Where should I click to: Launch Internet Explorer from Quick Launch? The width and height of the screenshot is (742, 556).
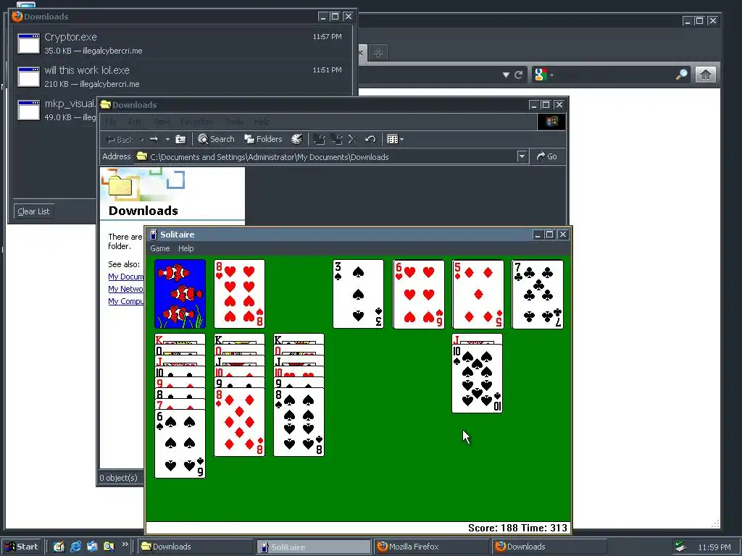(75, 547)
